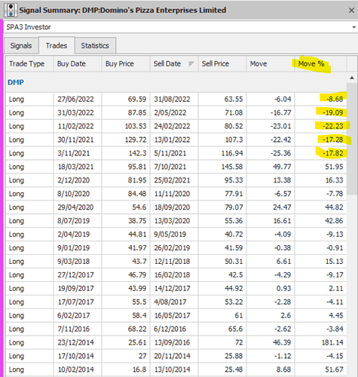Click the Move column header
The height and width of the screenshot is (377, 358).
[x=271, y=64]
